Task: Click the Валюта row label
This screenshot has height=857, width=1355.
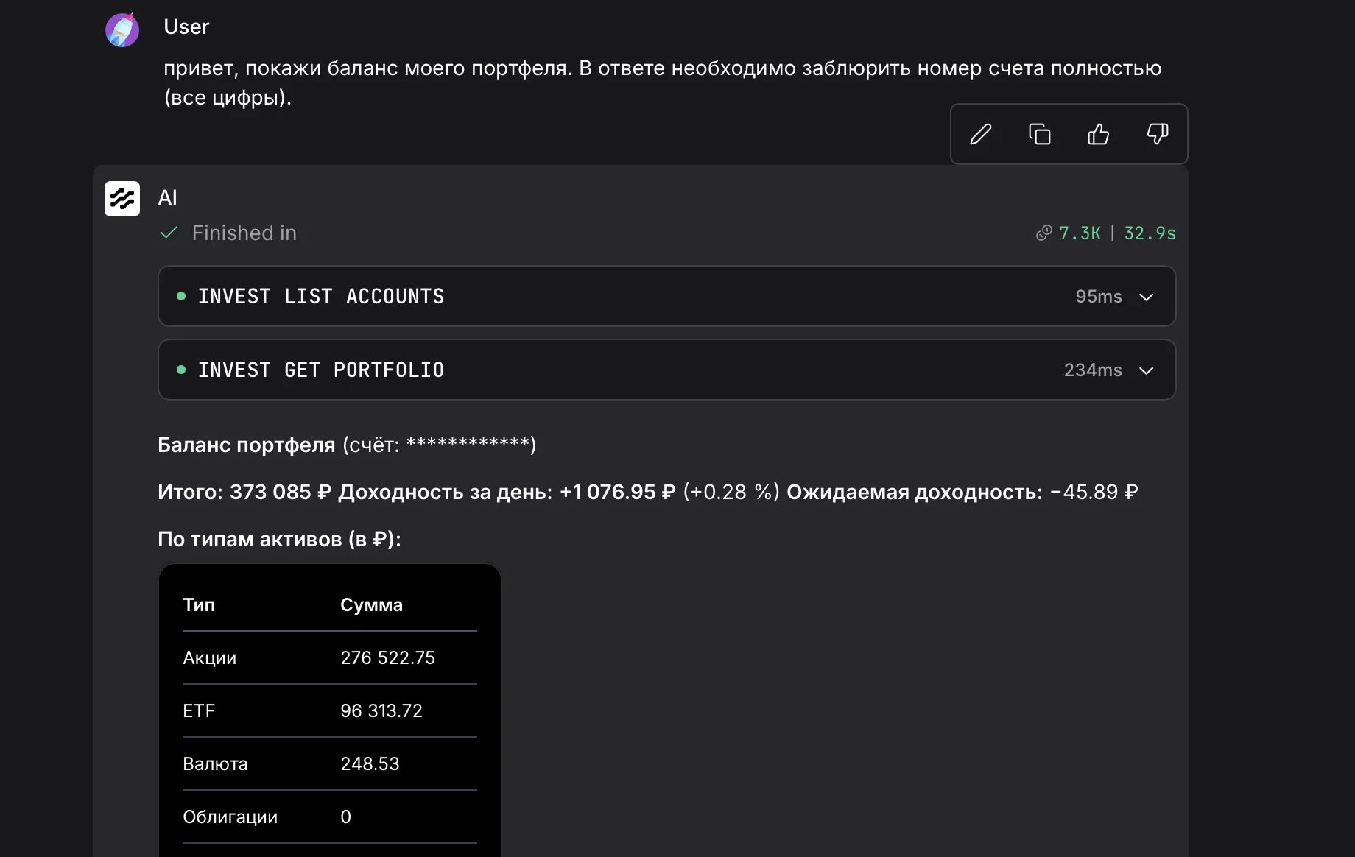Action: coord(215,763)
